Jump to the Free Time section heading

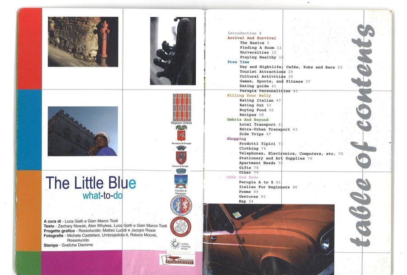click(x=238, y=62)
